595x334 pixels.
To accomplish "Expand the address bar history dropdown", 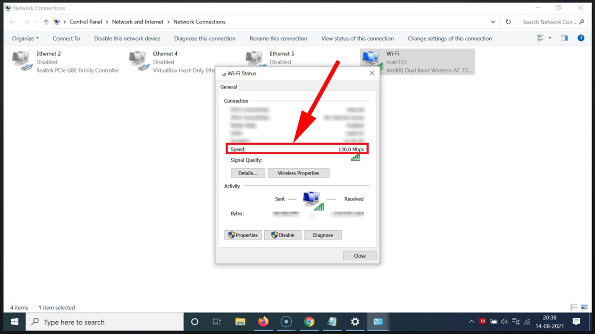I will click(492, 22).
